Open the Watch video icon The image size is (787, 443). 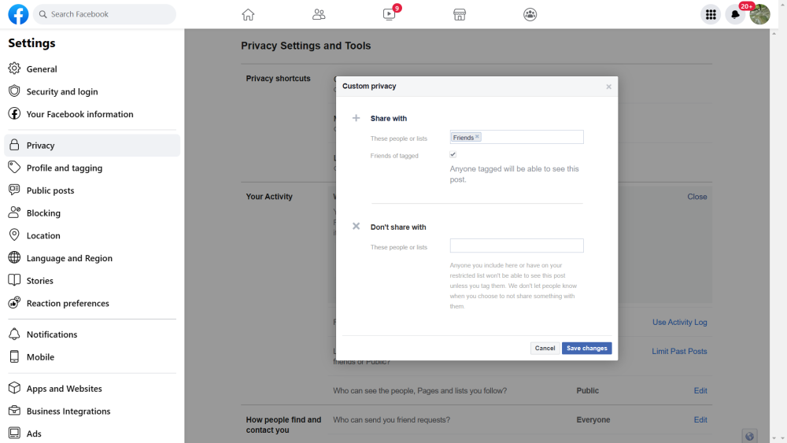tap(390, 14)
